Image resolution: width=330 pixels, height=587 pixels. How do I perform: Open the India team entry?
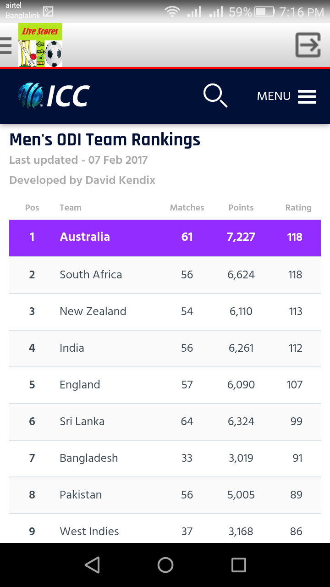click(165, 348)
